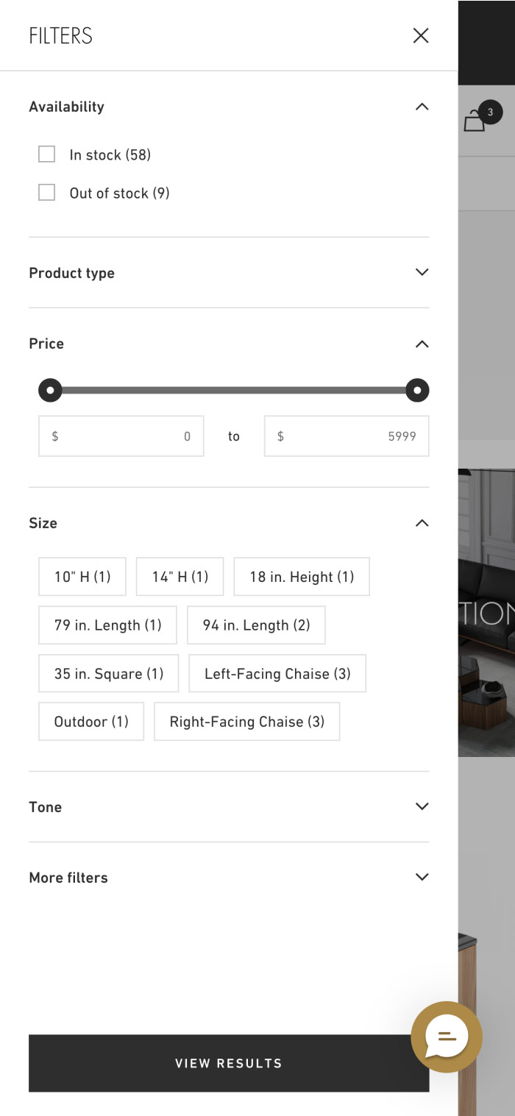
Task: Collapse the Price section chevron
Action: (x=422, y=344)
